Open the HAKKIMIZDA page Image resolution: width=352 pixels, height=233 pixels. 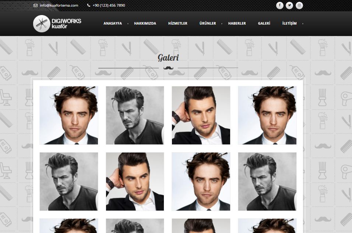[x=145, y=23]
